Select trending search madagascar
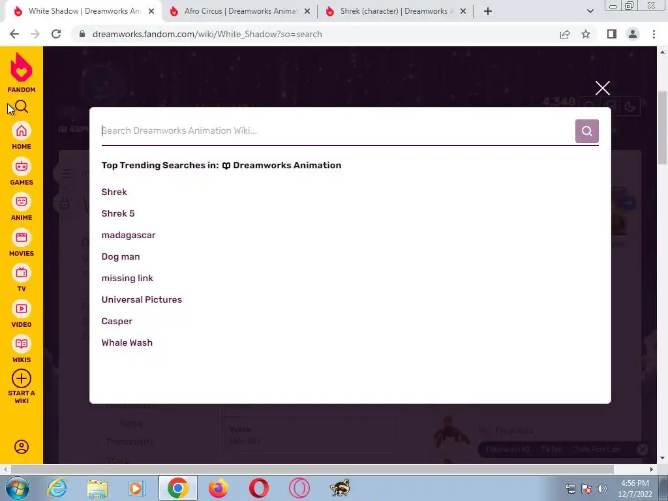This screenshot has height=501, width=668. pyautogui.click(x=129, y=235)
